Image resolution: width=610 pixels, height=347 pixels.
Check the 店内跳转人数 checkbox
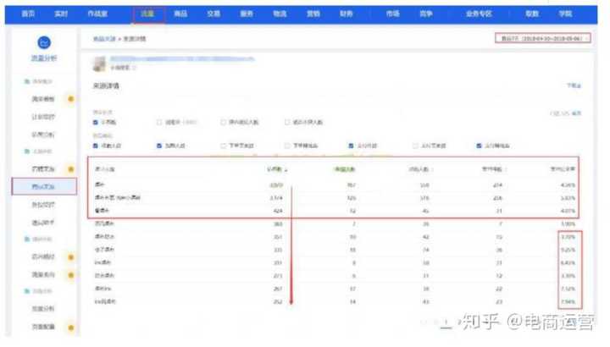pyautogui.click(x=223, y=122)
